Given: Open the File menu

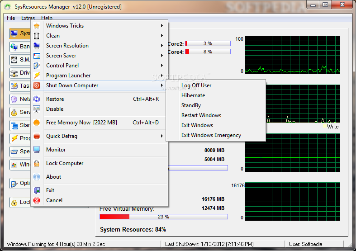Looking at the screenshot, I should (11, 18).
